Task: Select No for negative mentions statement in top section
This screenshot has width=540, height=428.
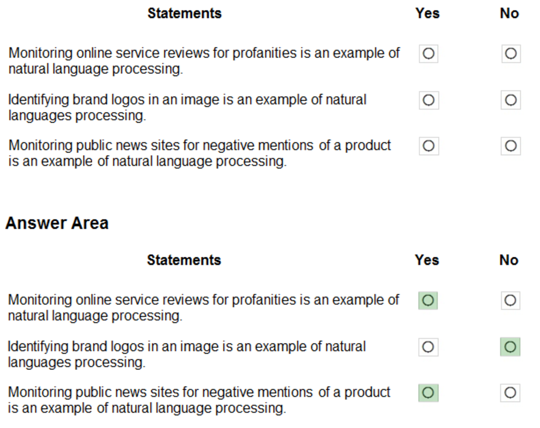Action: [510, 146]
